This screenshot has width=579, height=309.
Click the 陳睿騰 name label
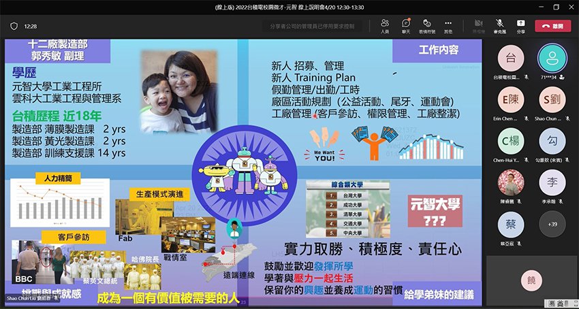(509, 201)
